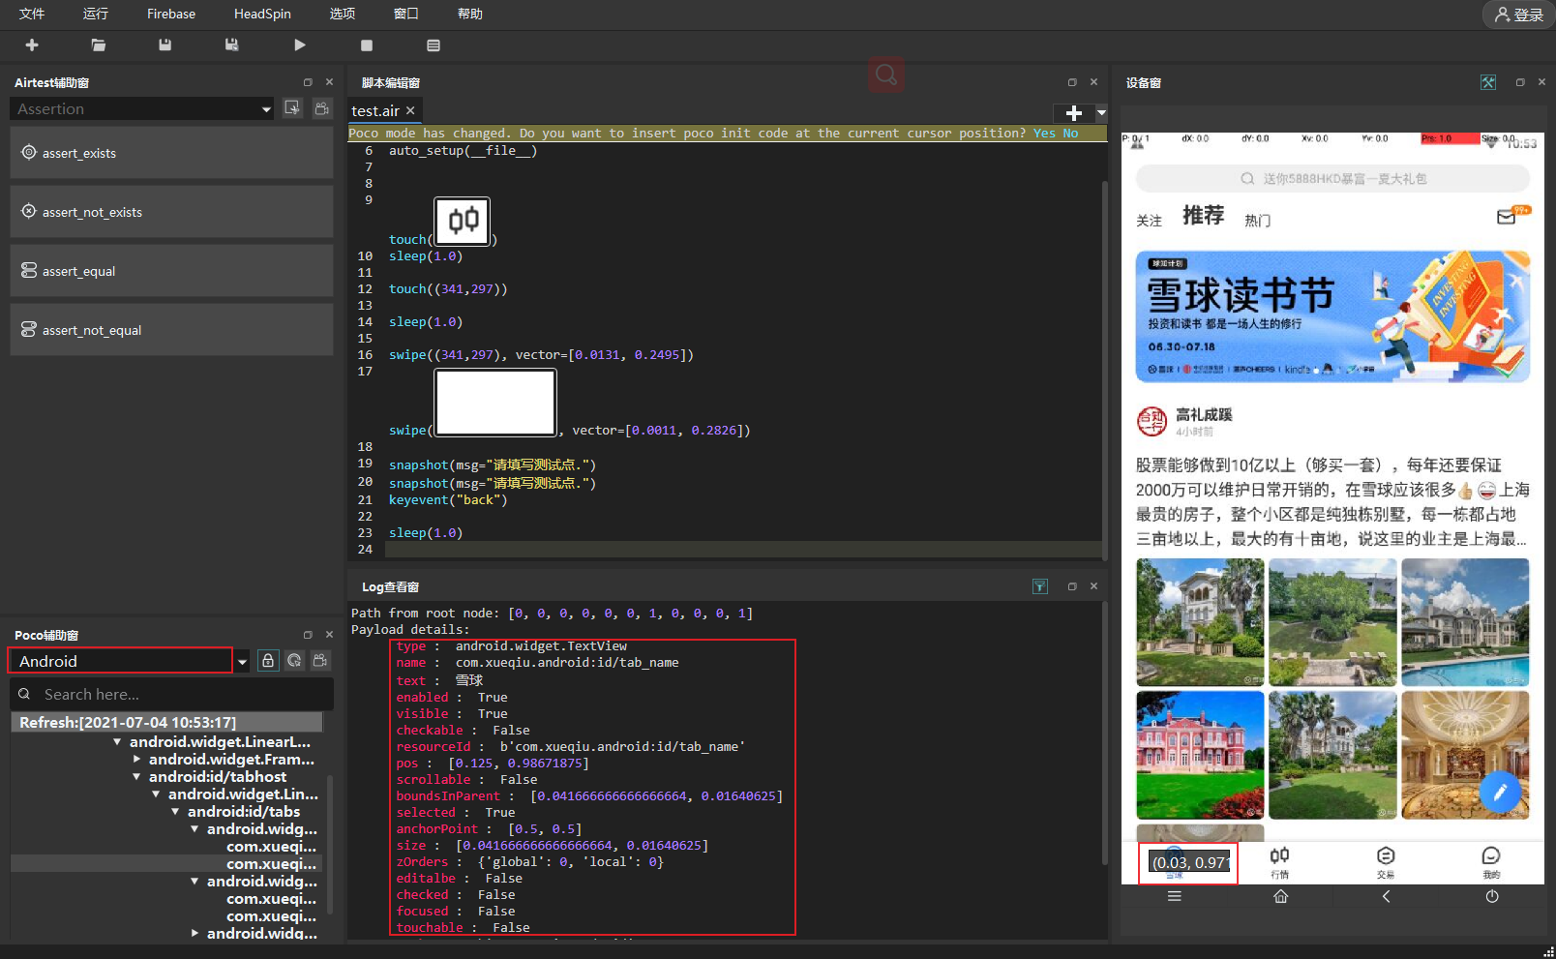Screen dimensions: 1556x959
Task: Toggle the Poco freeze lock icon
Action: (268, 660)
